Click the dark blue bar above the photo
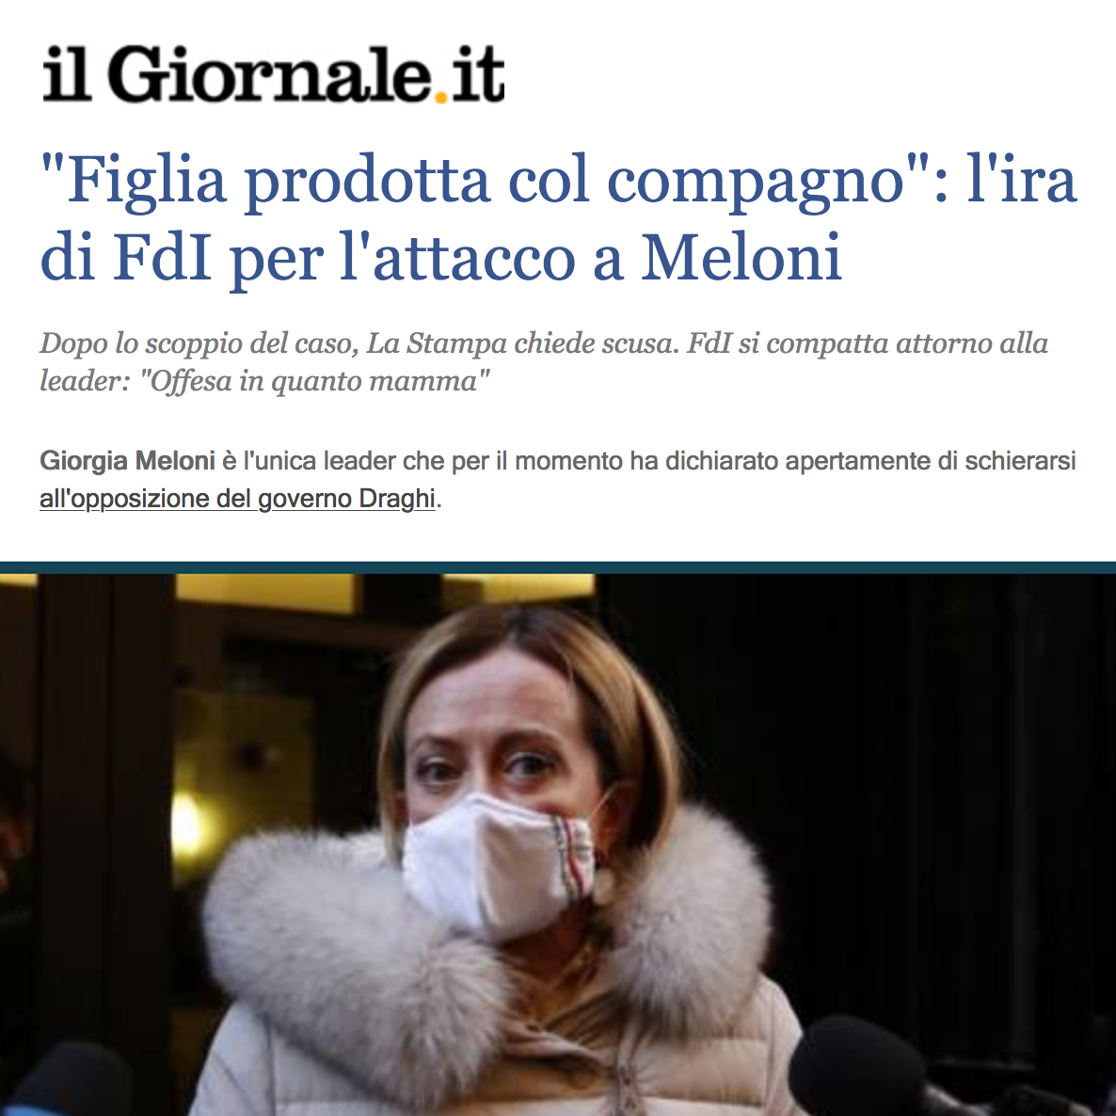The width and height of the screenshot is (1116, 1116). (558, 567)
